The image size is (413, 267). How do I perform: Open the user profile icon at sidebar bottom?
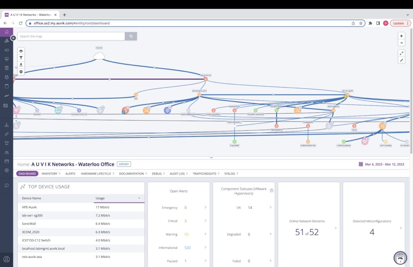tap(6, 259)
